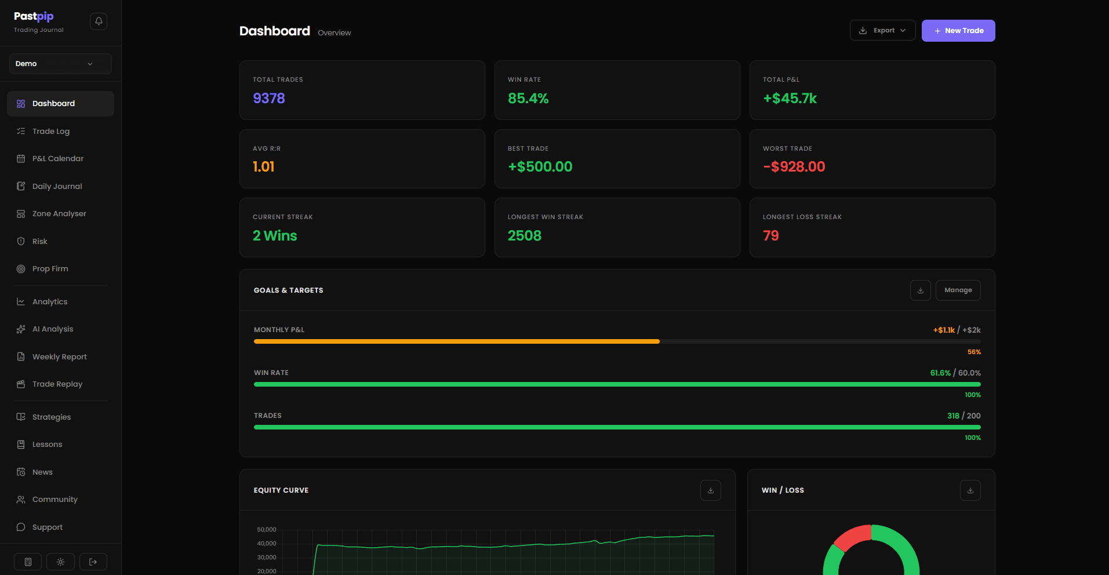Click the Risk shield icon
The image size is (1109, 575).
(x=21, y=241)
